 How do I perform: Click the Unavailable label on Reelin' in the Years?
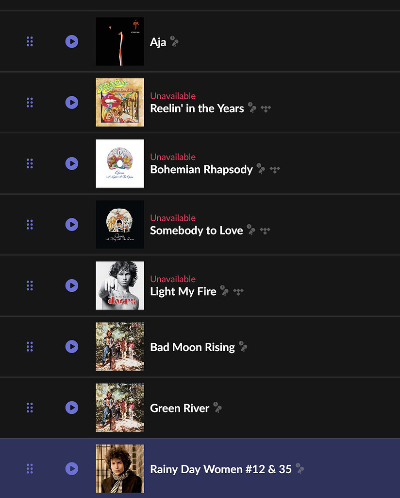(x=173, y=96)
